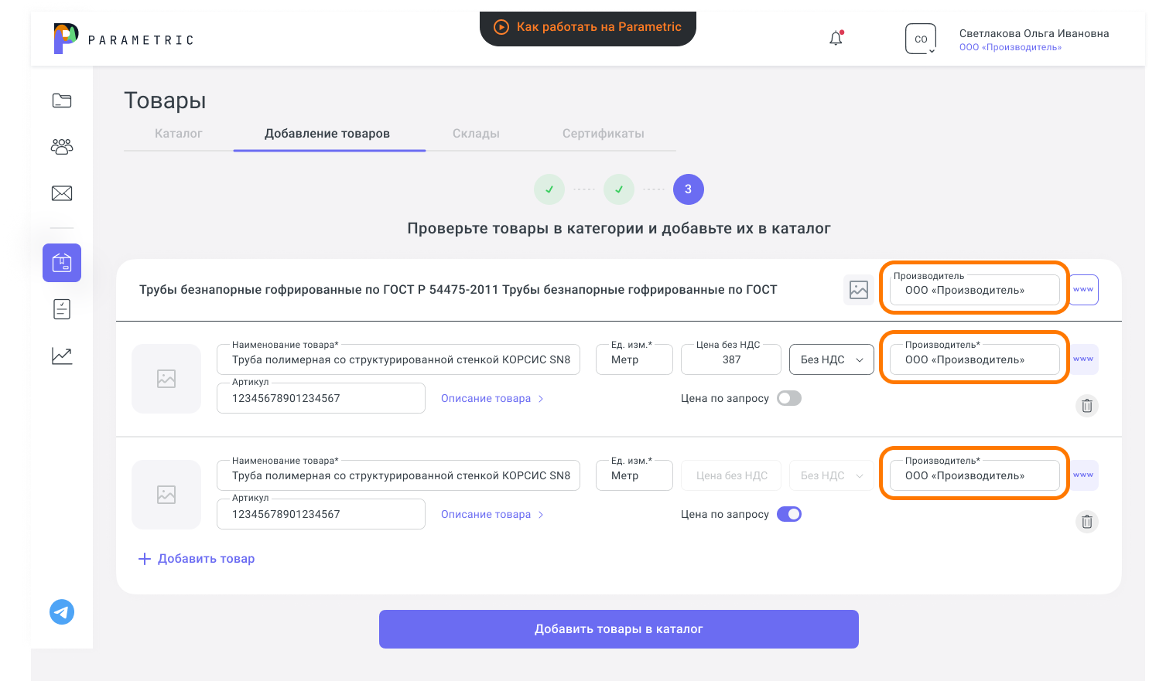The width and height of the screenshot is (1149, 681).
Task: Open the analytics chart sidebar icon
Action: tap(62, 356)
